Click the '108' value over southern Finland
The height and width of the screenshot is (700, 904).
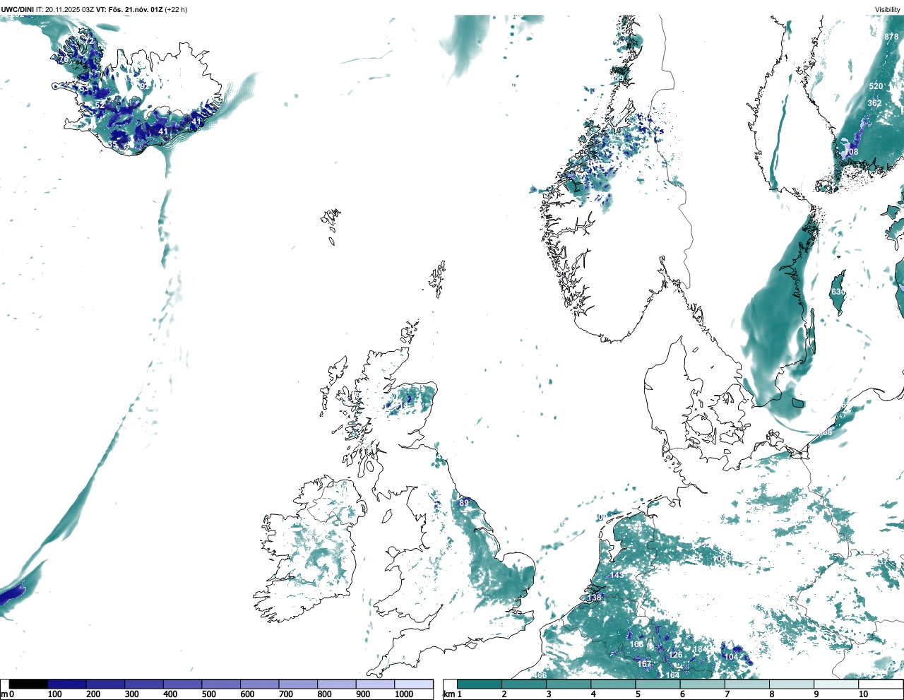tap(852, 152)
